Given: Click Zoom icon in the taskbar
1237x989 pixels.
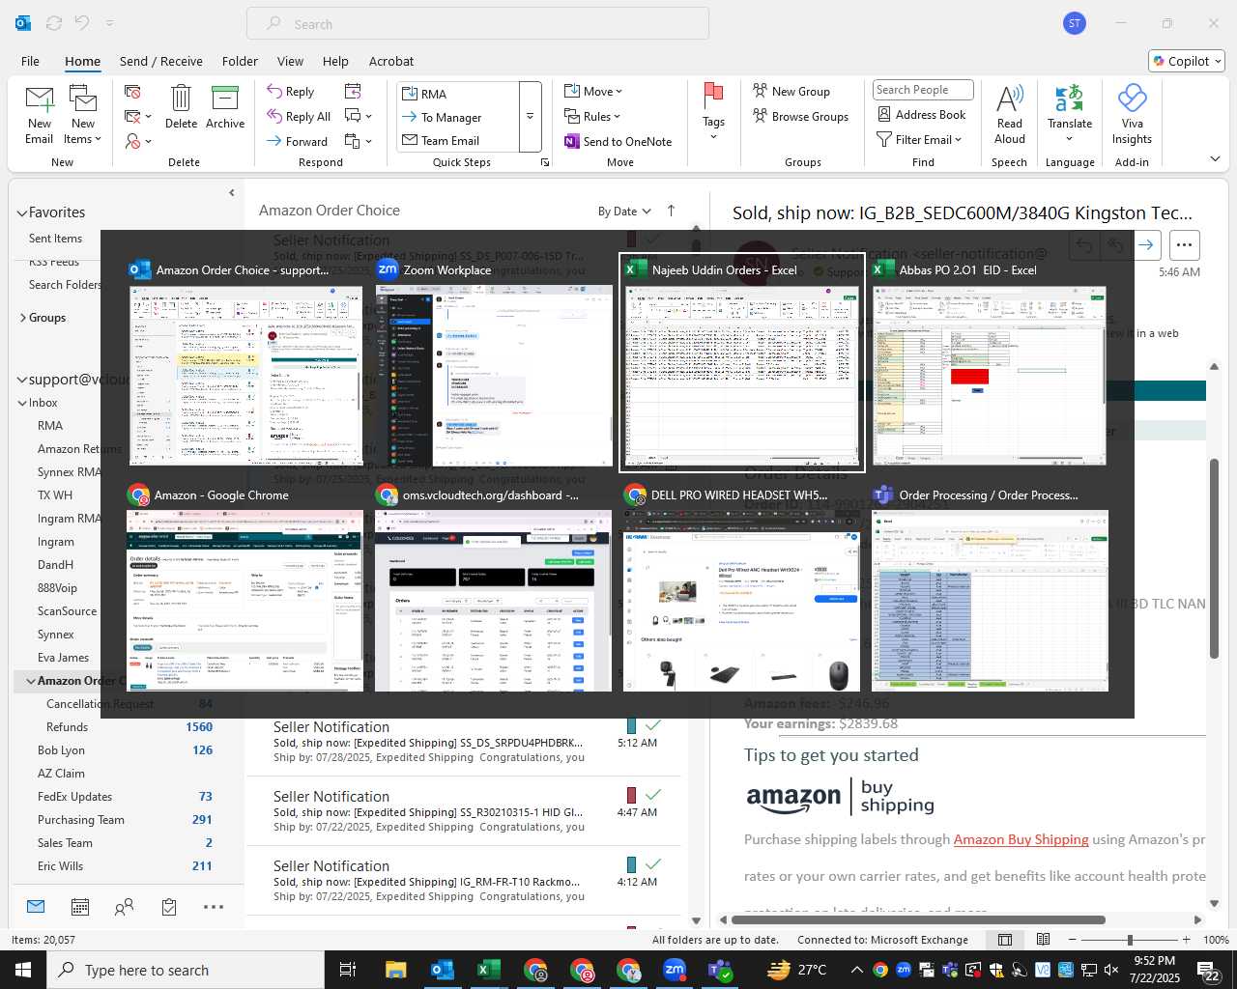Looking at the screenshot, I should (675, 970).
